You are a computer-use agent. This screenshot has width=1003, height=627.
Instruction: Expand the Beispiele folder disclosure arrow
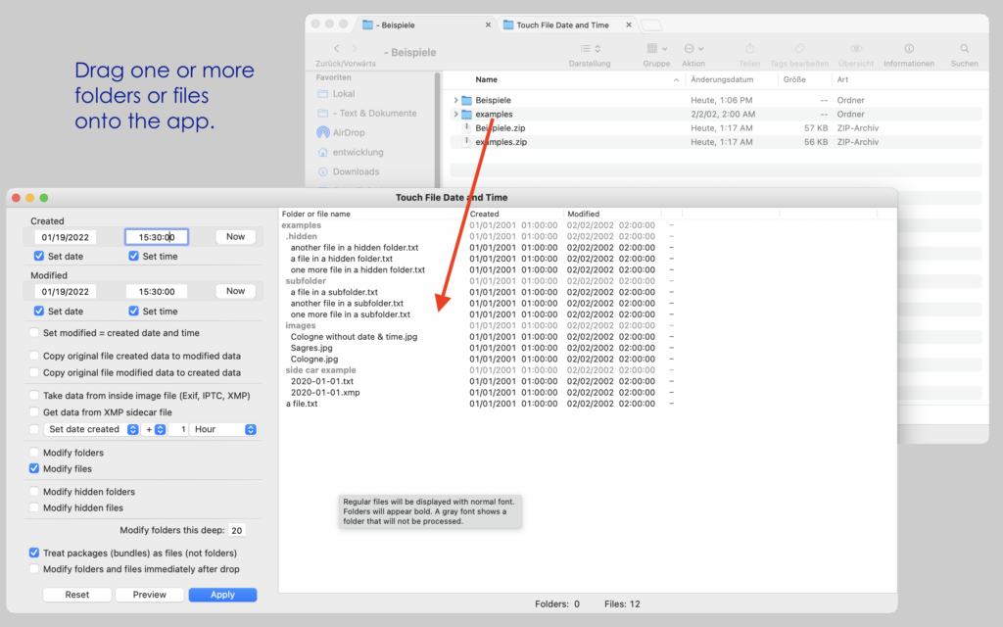click(455, 101)
